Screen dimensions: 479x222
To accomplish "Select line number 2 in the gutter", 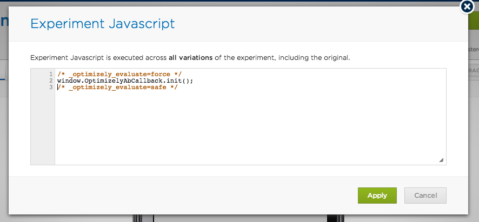I will (x=50, y=80).
